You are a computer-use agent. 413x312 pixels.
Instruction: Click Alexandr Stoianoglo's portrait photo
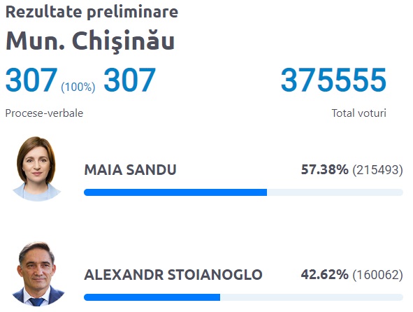37,274
